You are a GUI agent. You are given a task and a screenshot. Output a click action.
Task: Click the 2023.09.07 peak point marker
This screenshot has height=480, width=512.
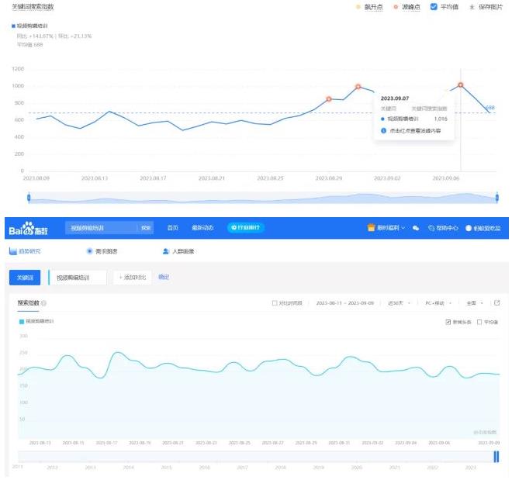point(461,85)
